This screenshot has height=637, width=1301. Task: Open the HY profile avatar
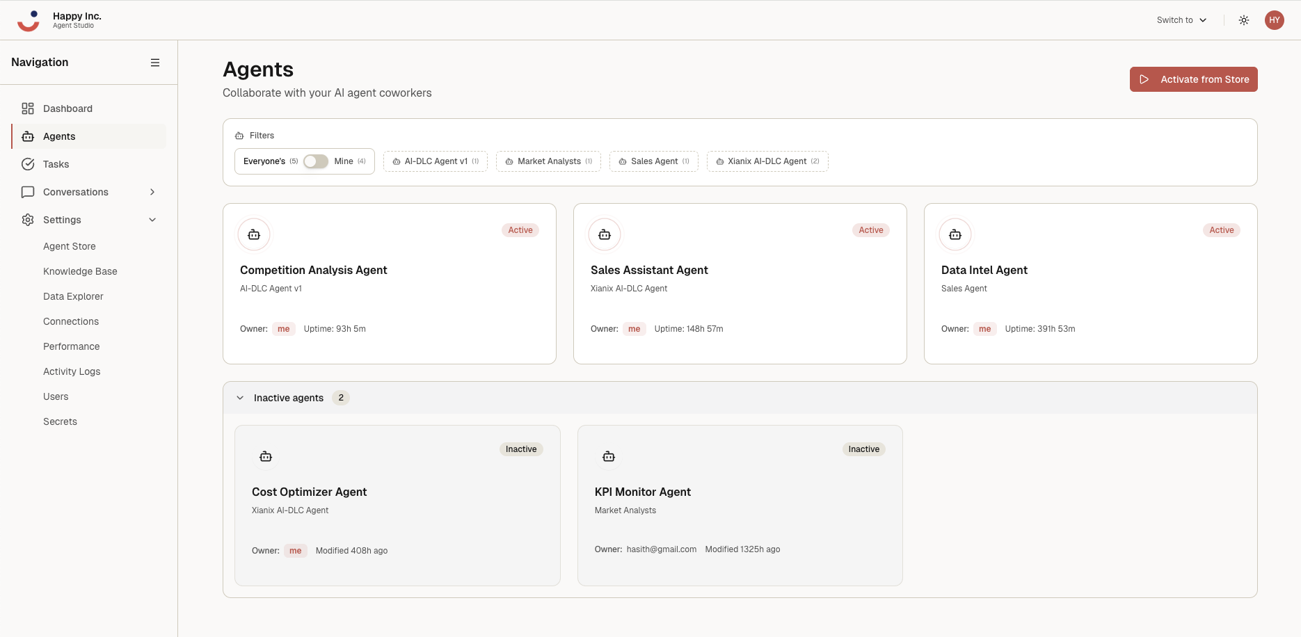pos(1275,19)
